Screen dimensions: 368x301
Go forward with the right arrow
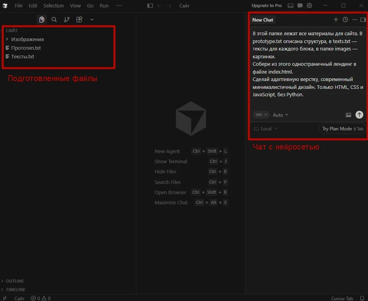[169, 5]
